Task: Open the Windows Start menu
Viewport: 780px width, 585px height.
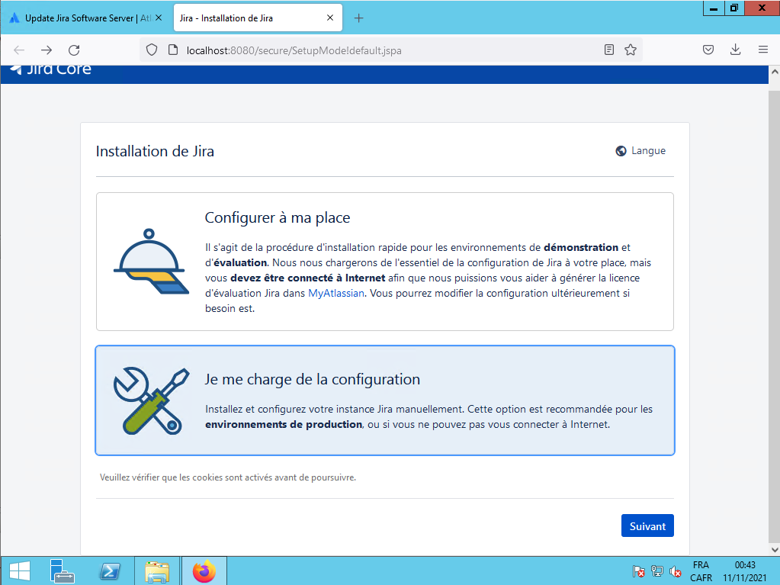Action: tap(20, 571)
